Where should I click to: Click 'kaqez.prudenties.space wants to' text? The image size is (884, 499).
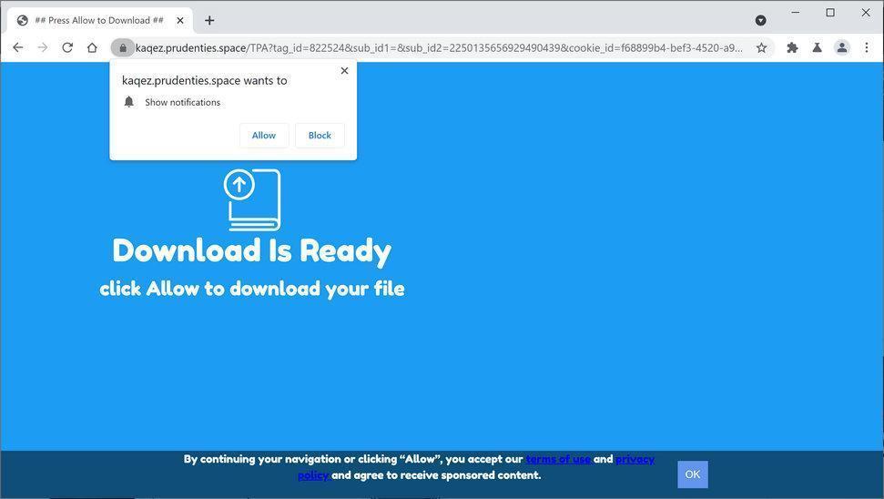205,81
